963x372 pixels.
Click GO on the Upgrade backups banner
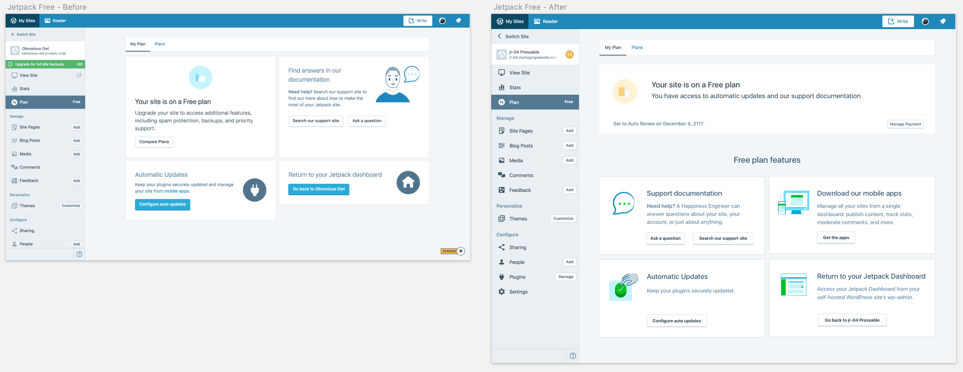point(80,65)
